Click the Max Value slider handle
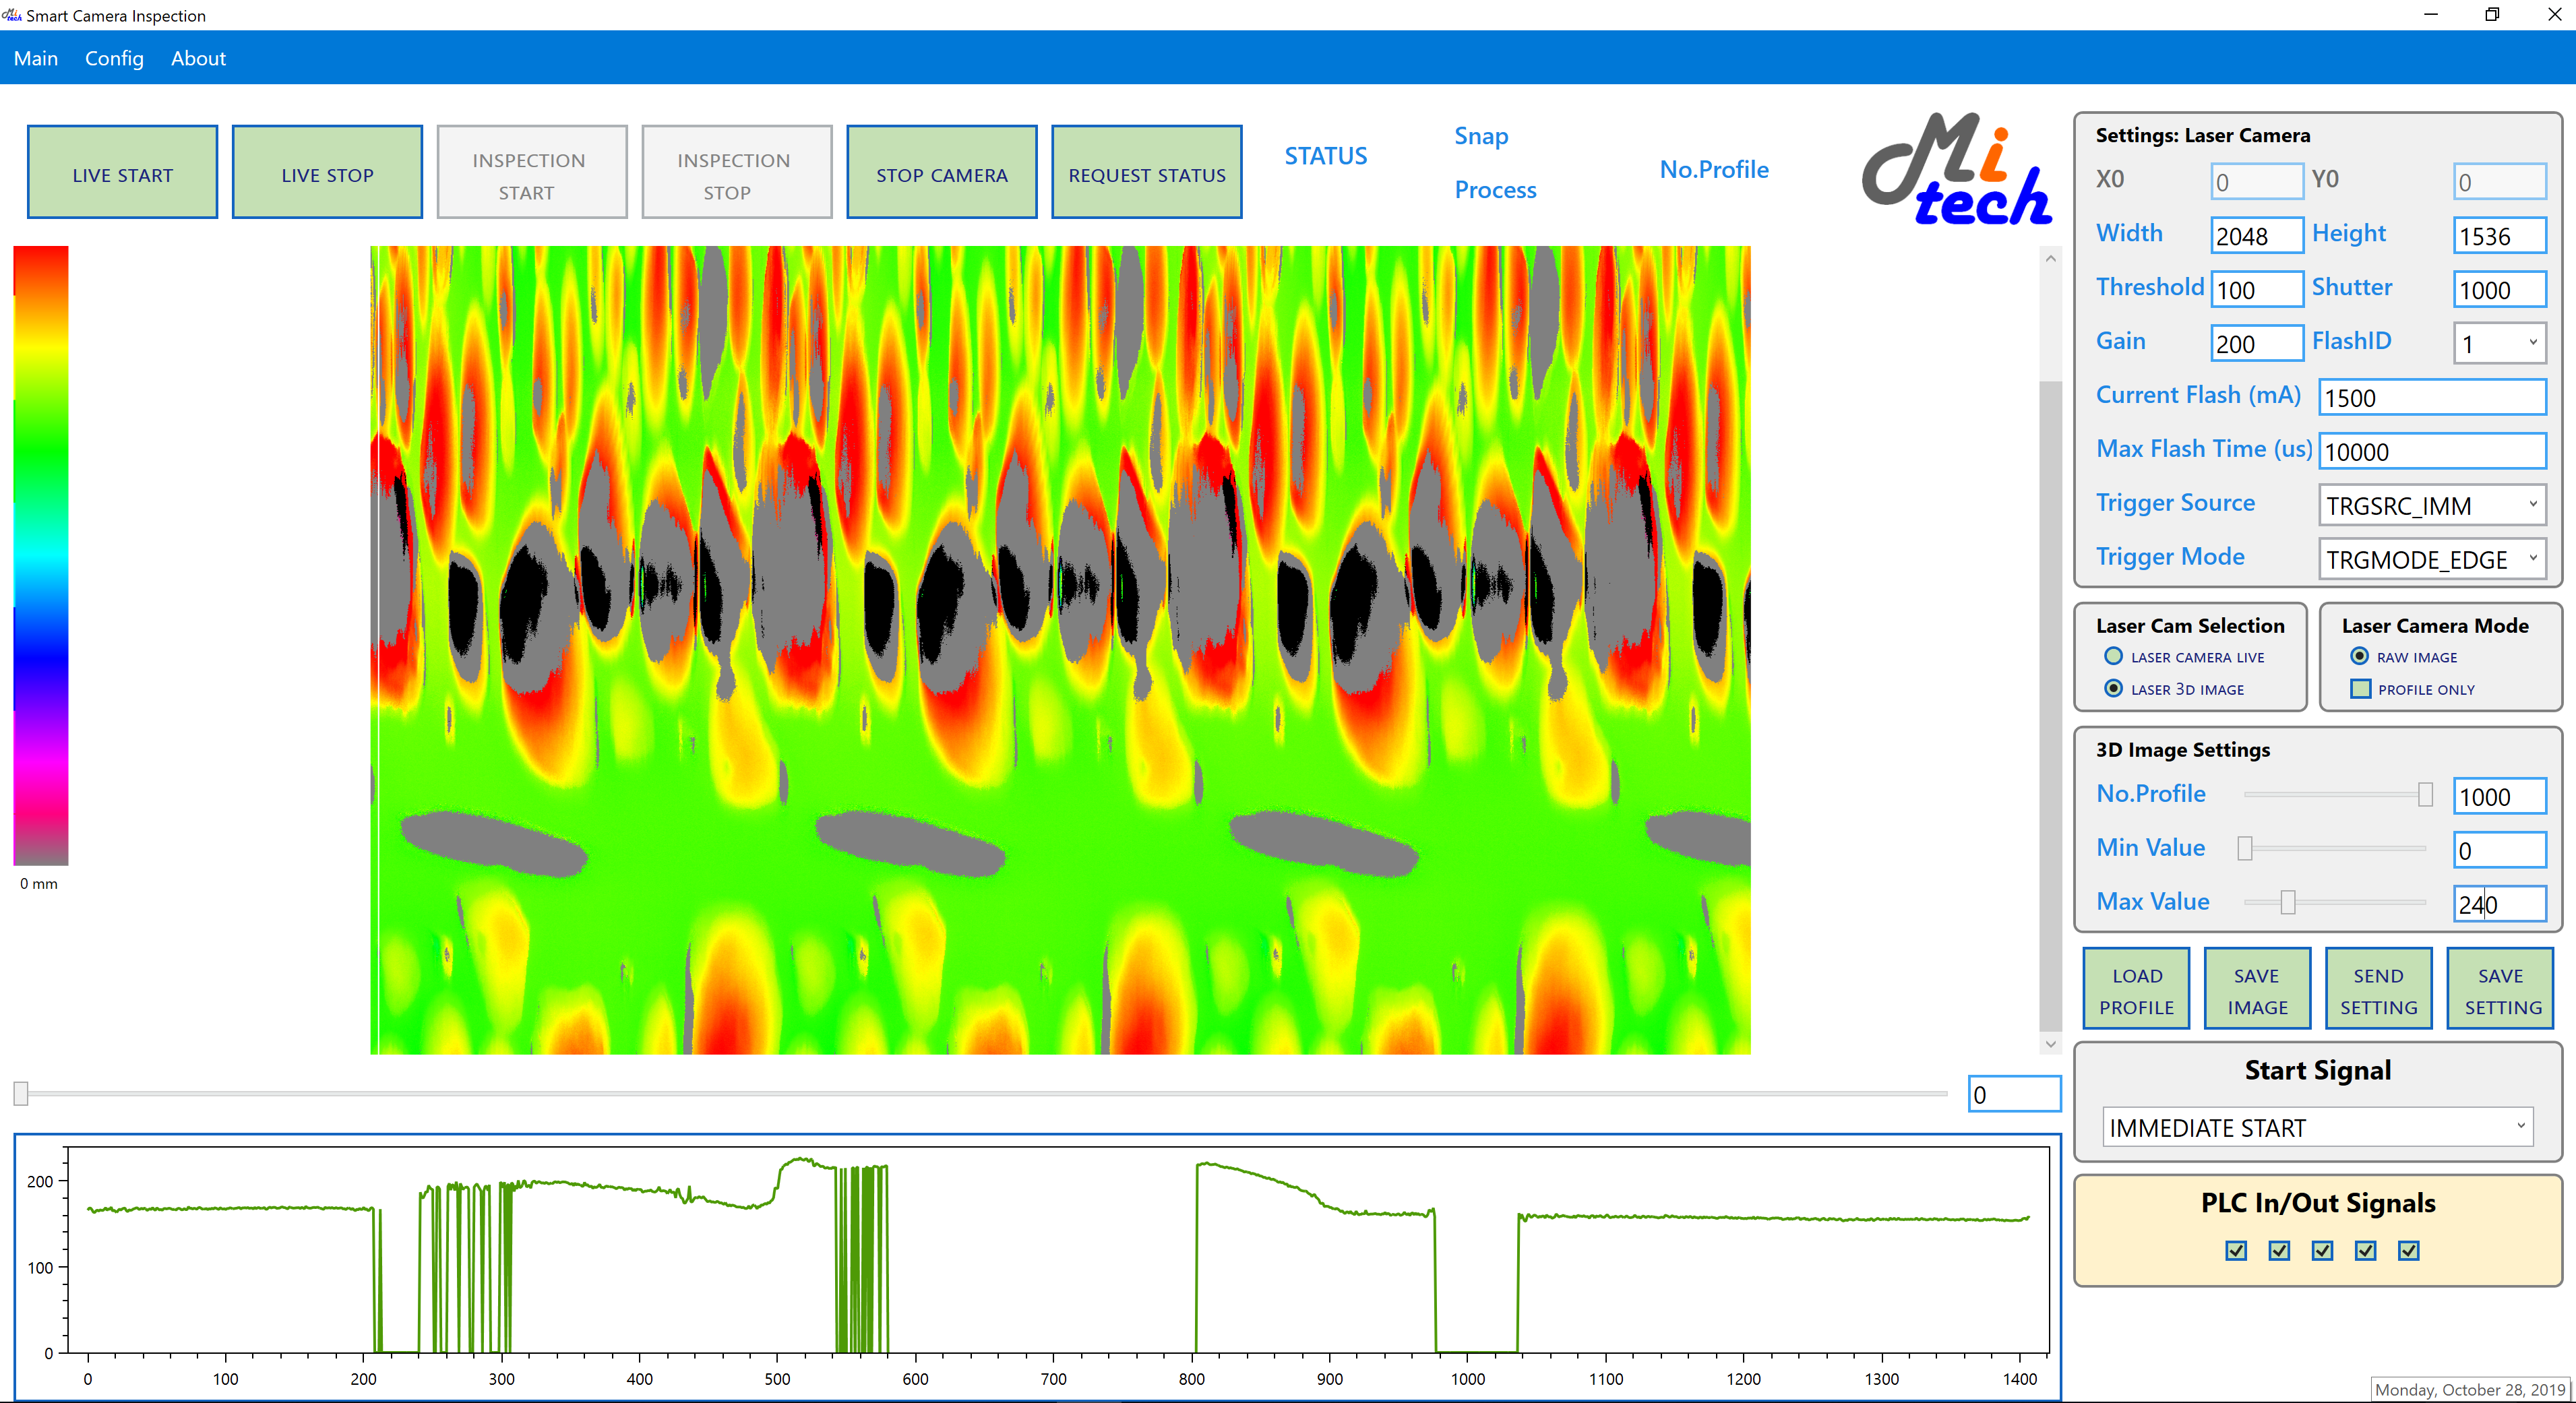This screenshot has height=1403, width=2576. click(x=2288, y=903)
